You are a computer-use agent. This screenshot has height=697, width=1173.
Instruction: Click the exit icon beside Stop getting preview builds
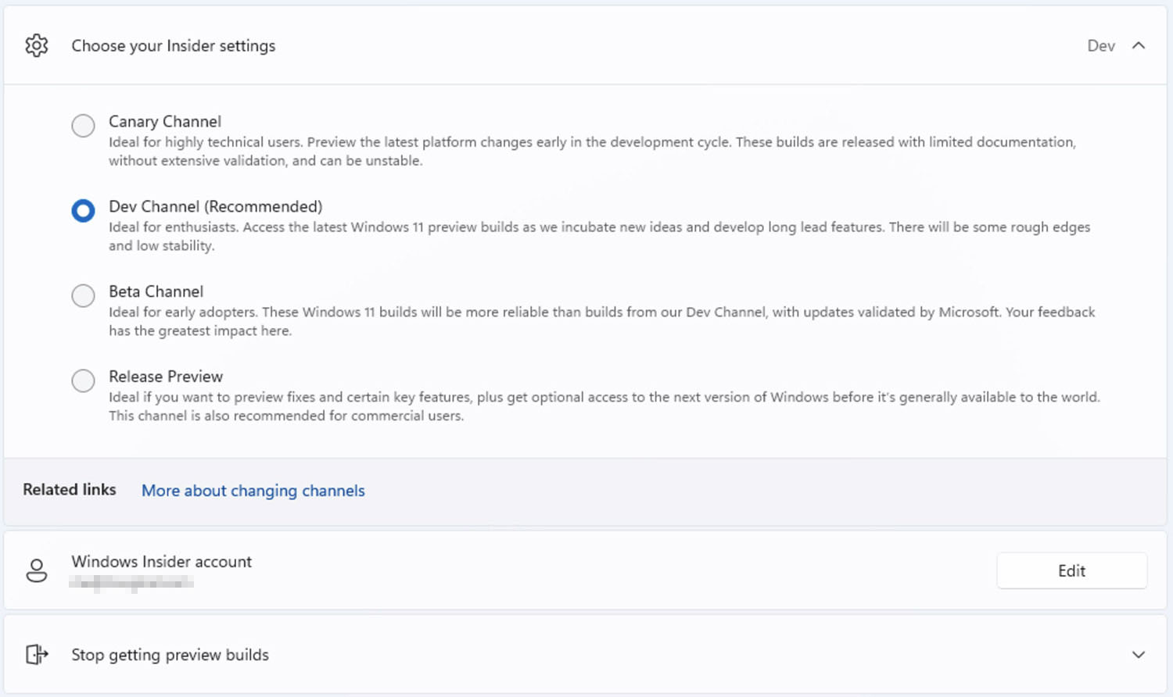click(x=37, y=654)
